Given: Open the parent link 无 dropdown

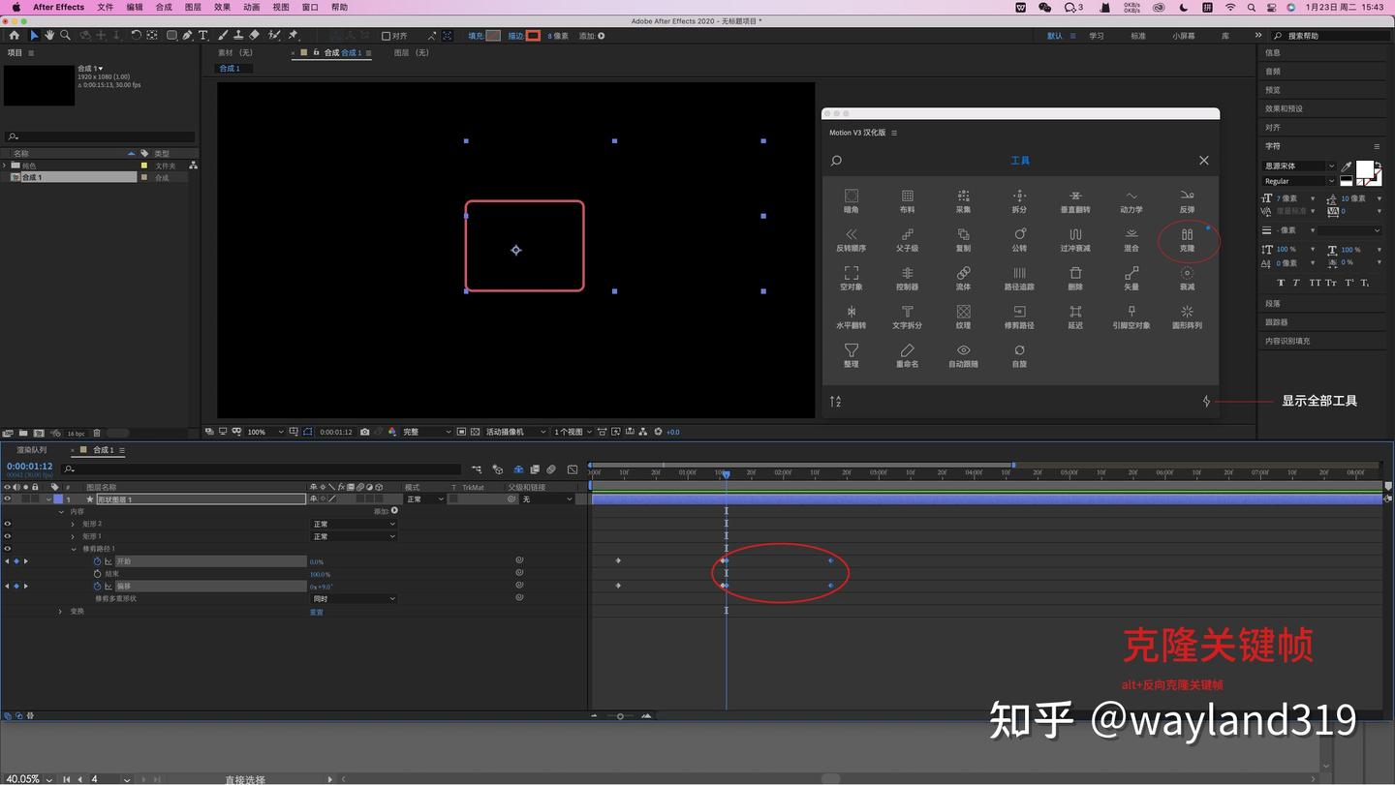Looking at the screenshot, I should tap(547, 499).
